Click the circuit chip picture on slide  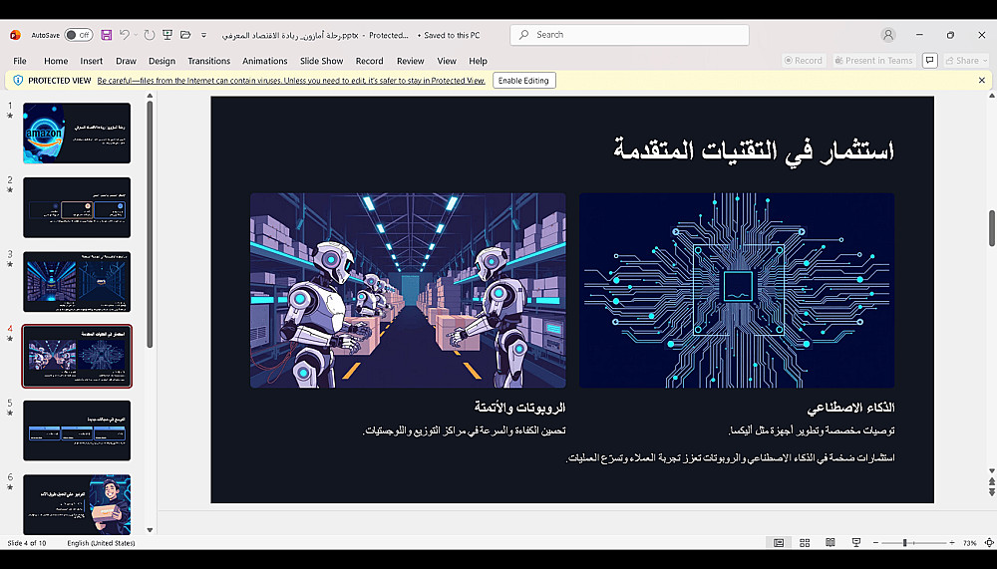click(x=737, y=291)
